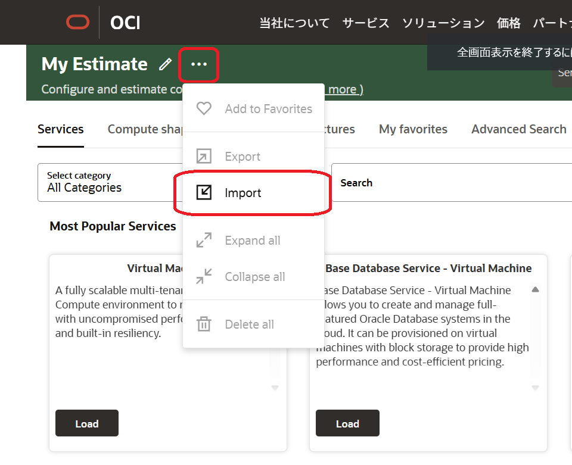
Task: Click the Collapse all icon
Action: 204,276
